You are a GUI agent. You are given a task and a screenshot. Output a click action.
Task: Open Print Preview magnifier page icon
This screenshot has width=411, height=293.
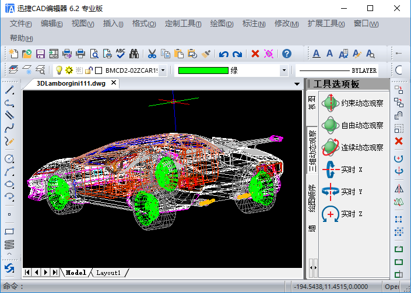[94, 54]
